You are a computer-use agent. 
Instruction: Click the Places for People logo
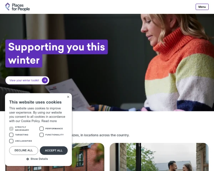click(x=17, y=7)
